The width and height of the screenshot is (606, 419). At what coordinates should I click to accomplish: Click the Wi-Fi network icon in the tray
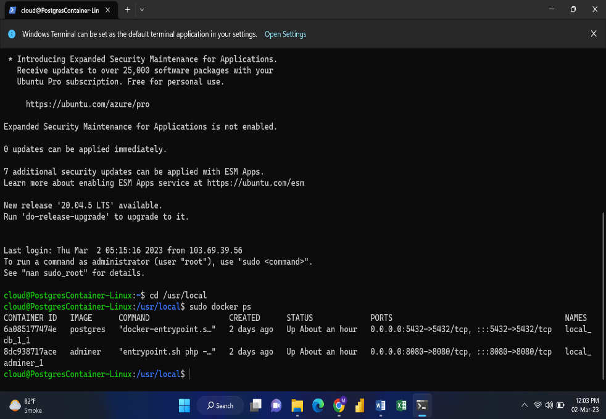[x=538, y=405]
